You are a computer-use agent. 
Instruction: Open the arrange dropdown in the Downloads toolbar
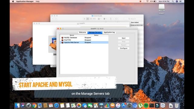pyautogui.click(x=99, y=19)
